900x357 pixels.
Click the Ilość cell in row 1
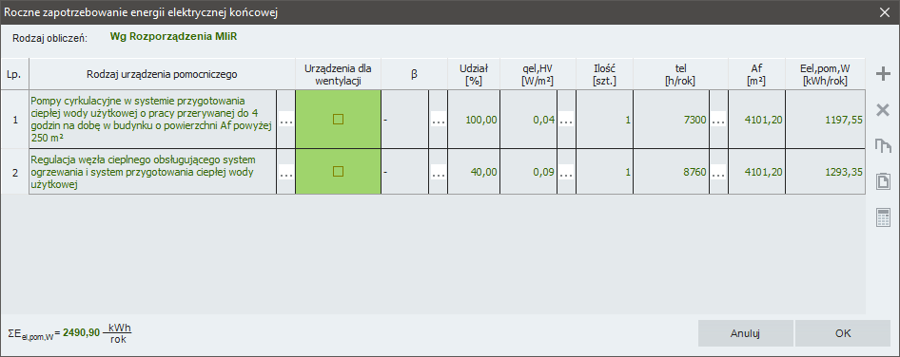tap(605, 120)
